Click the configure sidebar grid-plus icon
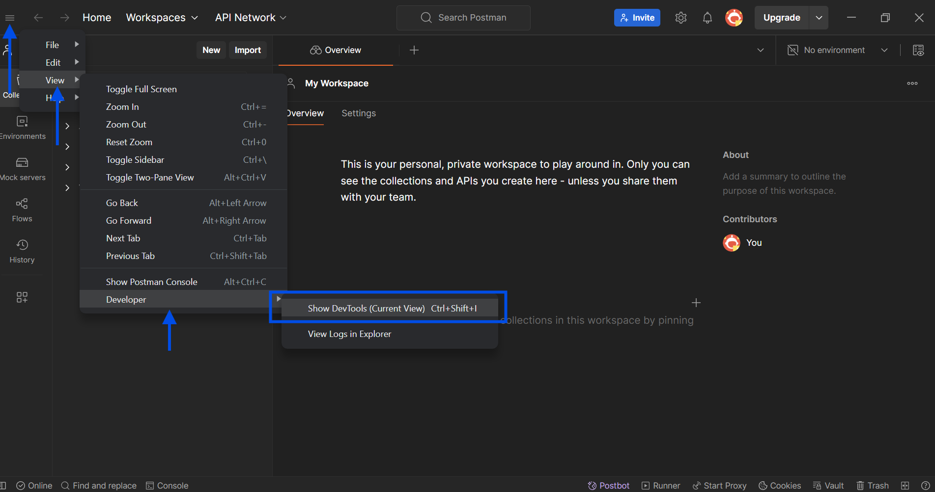The image size is (935, 492). click(x=22, y=297)
